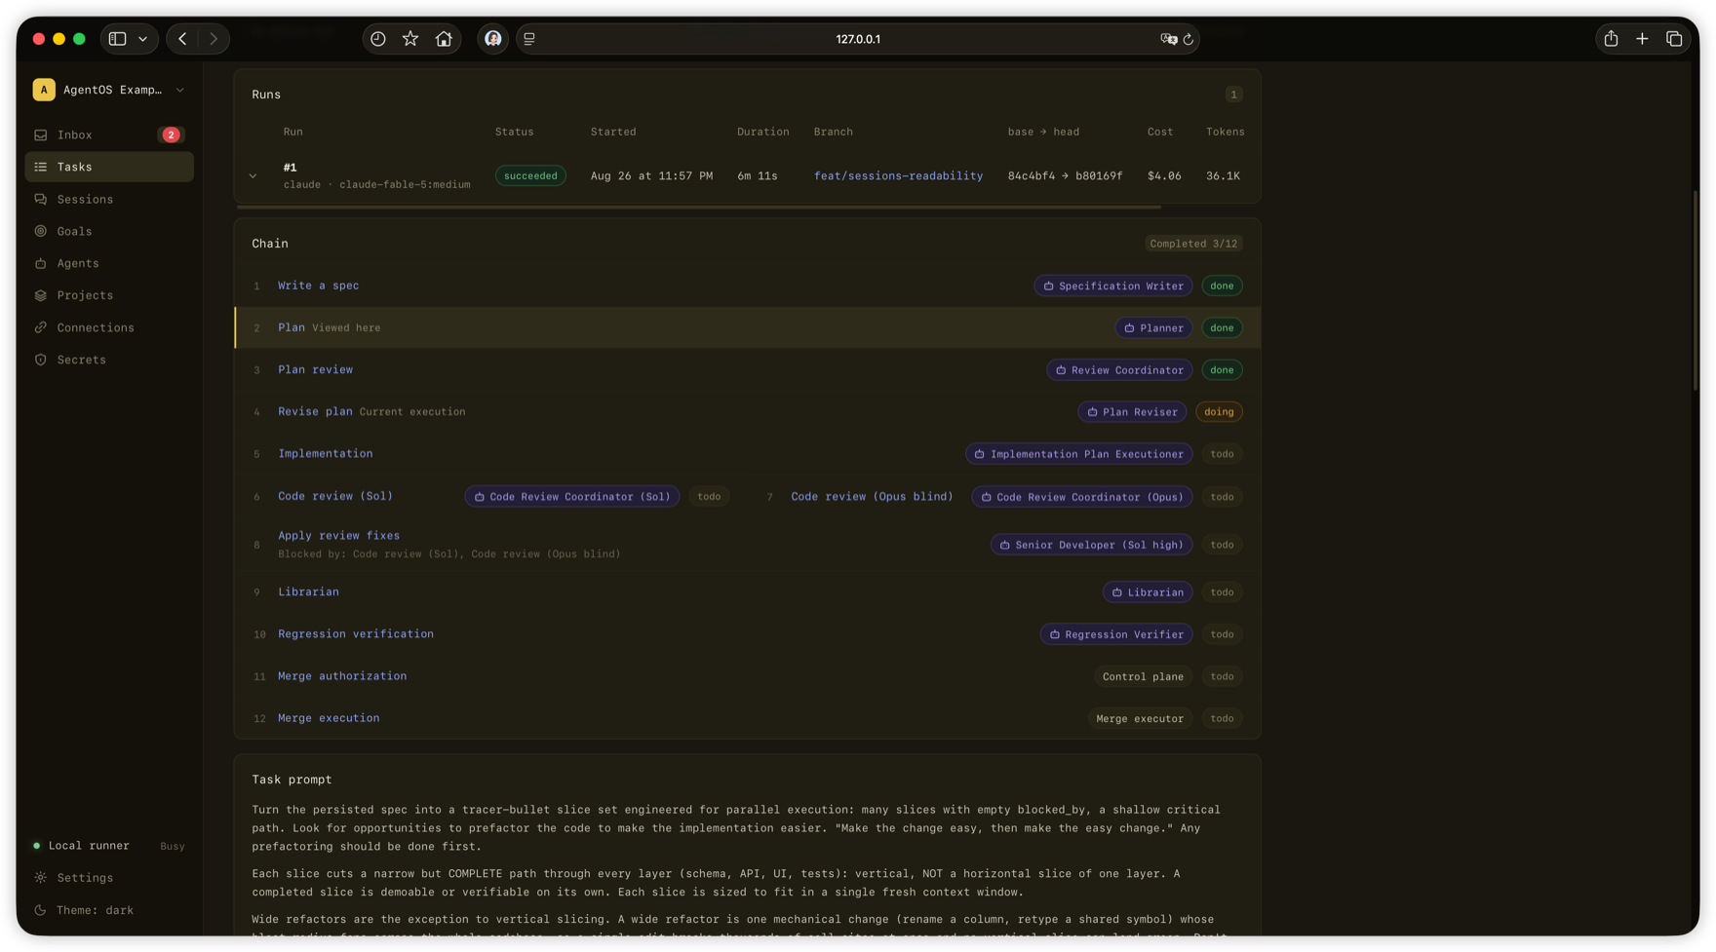The height and width of the screenshot is (952, 1716).
Task: Open the Write a spec chain step
Action: (318, 286)
